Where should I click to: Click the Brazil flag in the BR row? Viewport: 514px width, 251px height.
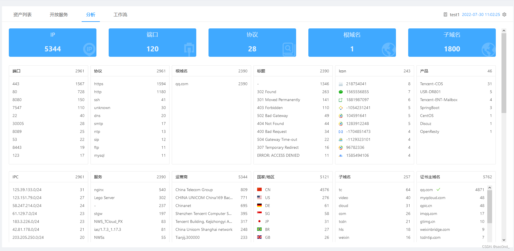click(x=259, y=229)
